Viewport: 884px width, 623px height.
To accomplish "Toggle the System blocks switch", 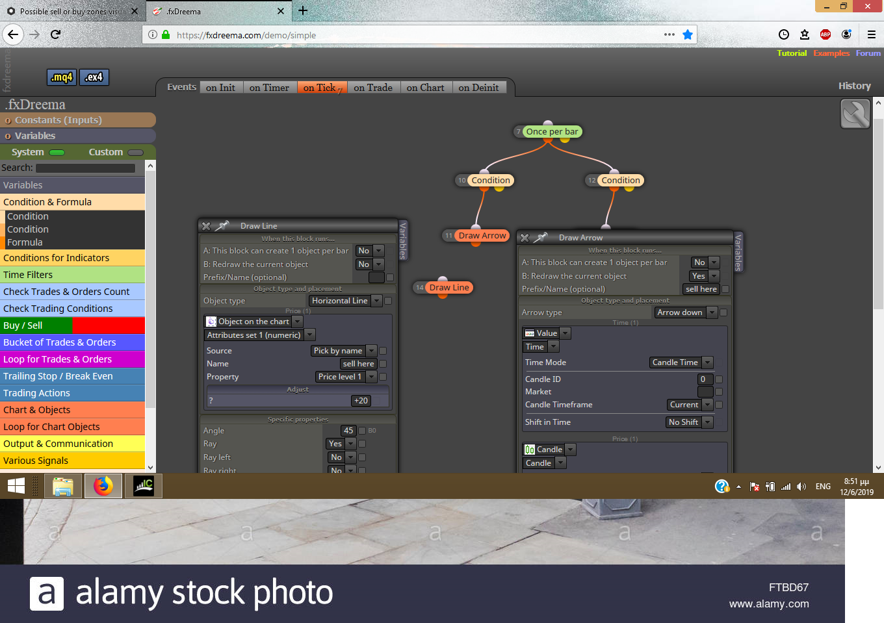I will click(x=57, y=153).
